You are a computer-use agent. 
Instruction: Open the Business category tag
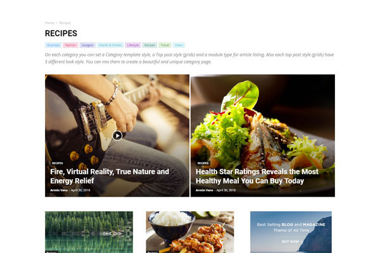tap(53, 45)
